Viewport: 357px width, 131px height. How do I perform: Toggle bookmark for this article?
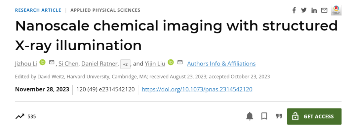264,116
